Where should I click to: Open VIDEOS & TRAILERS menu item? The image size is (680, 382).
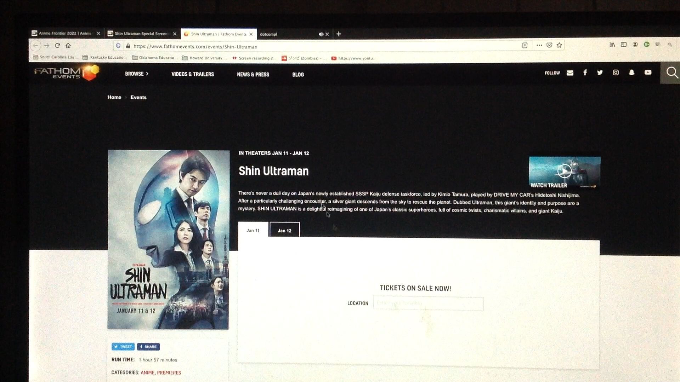(x=193, y=74)
